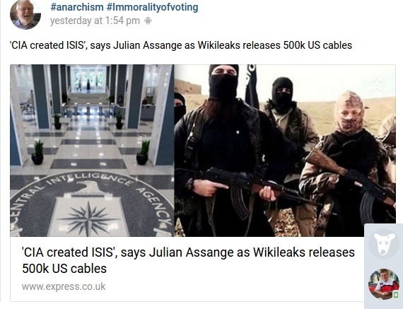Click the blank space in the link card footer
403x309 pixels.
[231, 286]
